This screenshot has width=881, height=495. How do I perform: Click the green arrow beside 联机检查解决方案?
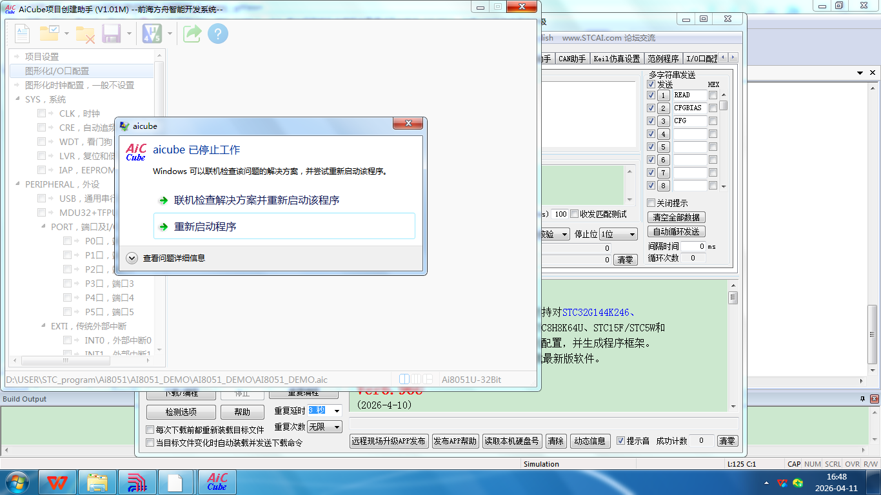pyautogui.click(x=164, y=200)
